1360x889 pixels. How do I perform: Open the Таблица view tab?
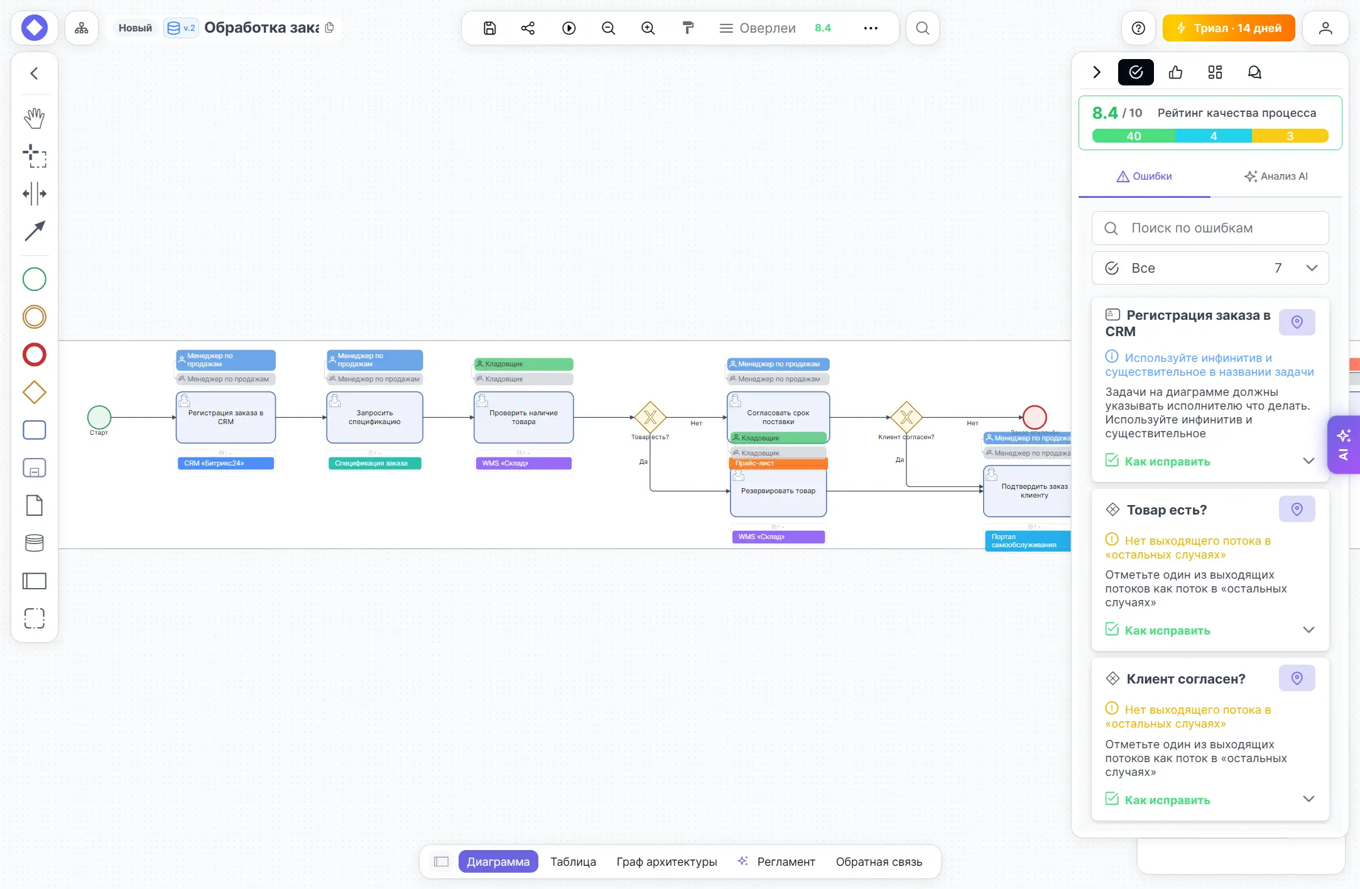click(x=574, y=862)
